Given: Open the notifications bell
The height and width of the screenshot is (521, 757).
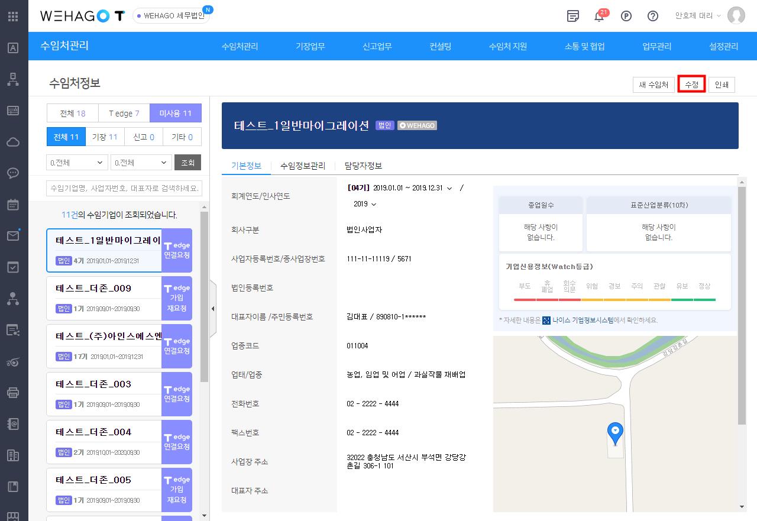Looking at the screenshot, I should [599, 16].
